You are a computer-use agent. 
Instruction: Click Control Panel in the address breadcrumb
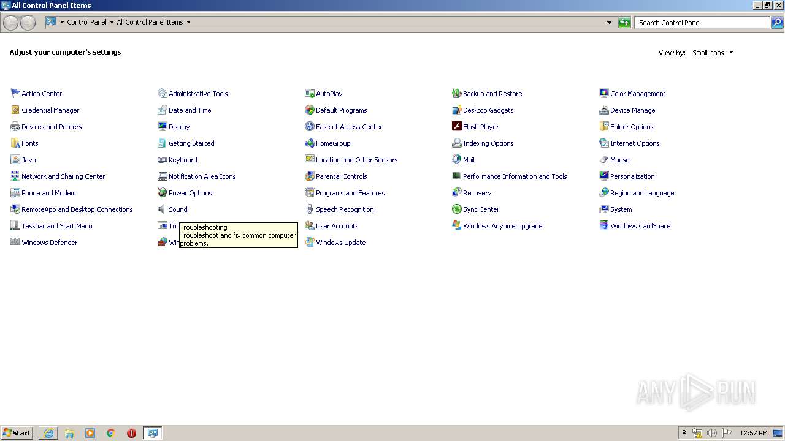pos(86,22)
